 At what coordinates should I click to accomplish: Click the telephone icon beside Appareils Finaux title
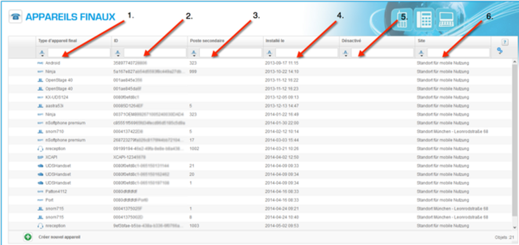click(15, 17)
